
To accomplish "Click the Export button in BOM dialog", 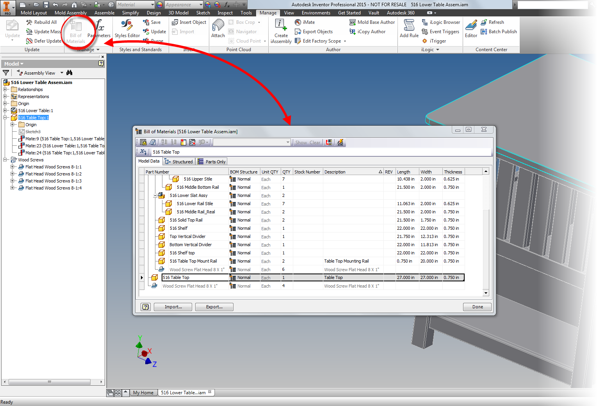I will [x=214, y=307].
